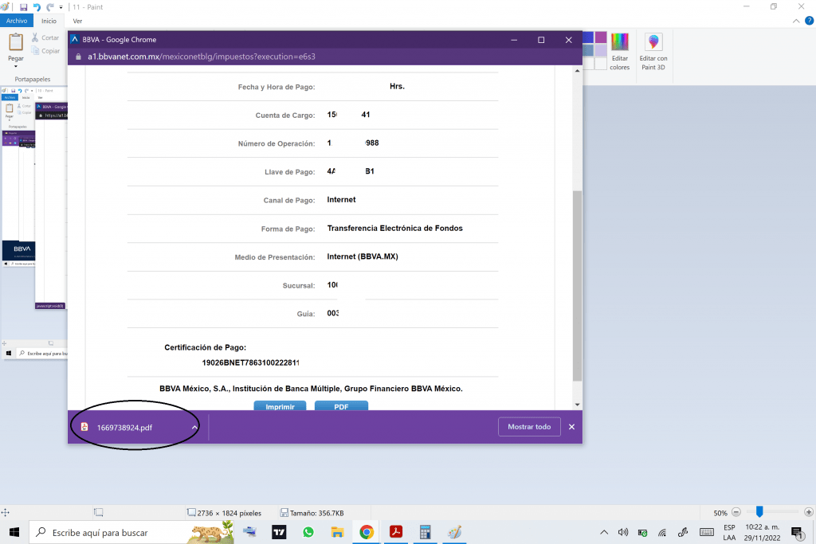Viewport: 816px width, 544px height.
Task: Show hidden system tray icons
Action: click(604, 532)
